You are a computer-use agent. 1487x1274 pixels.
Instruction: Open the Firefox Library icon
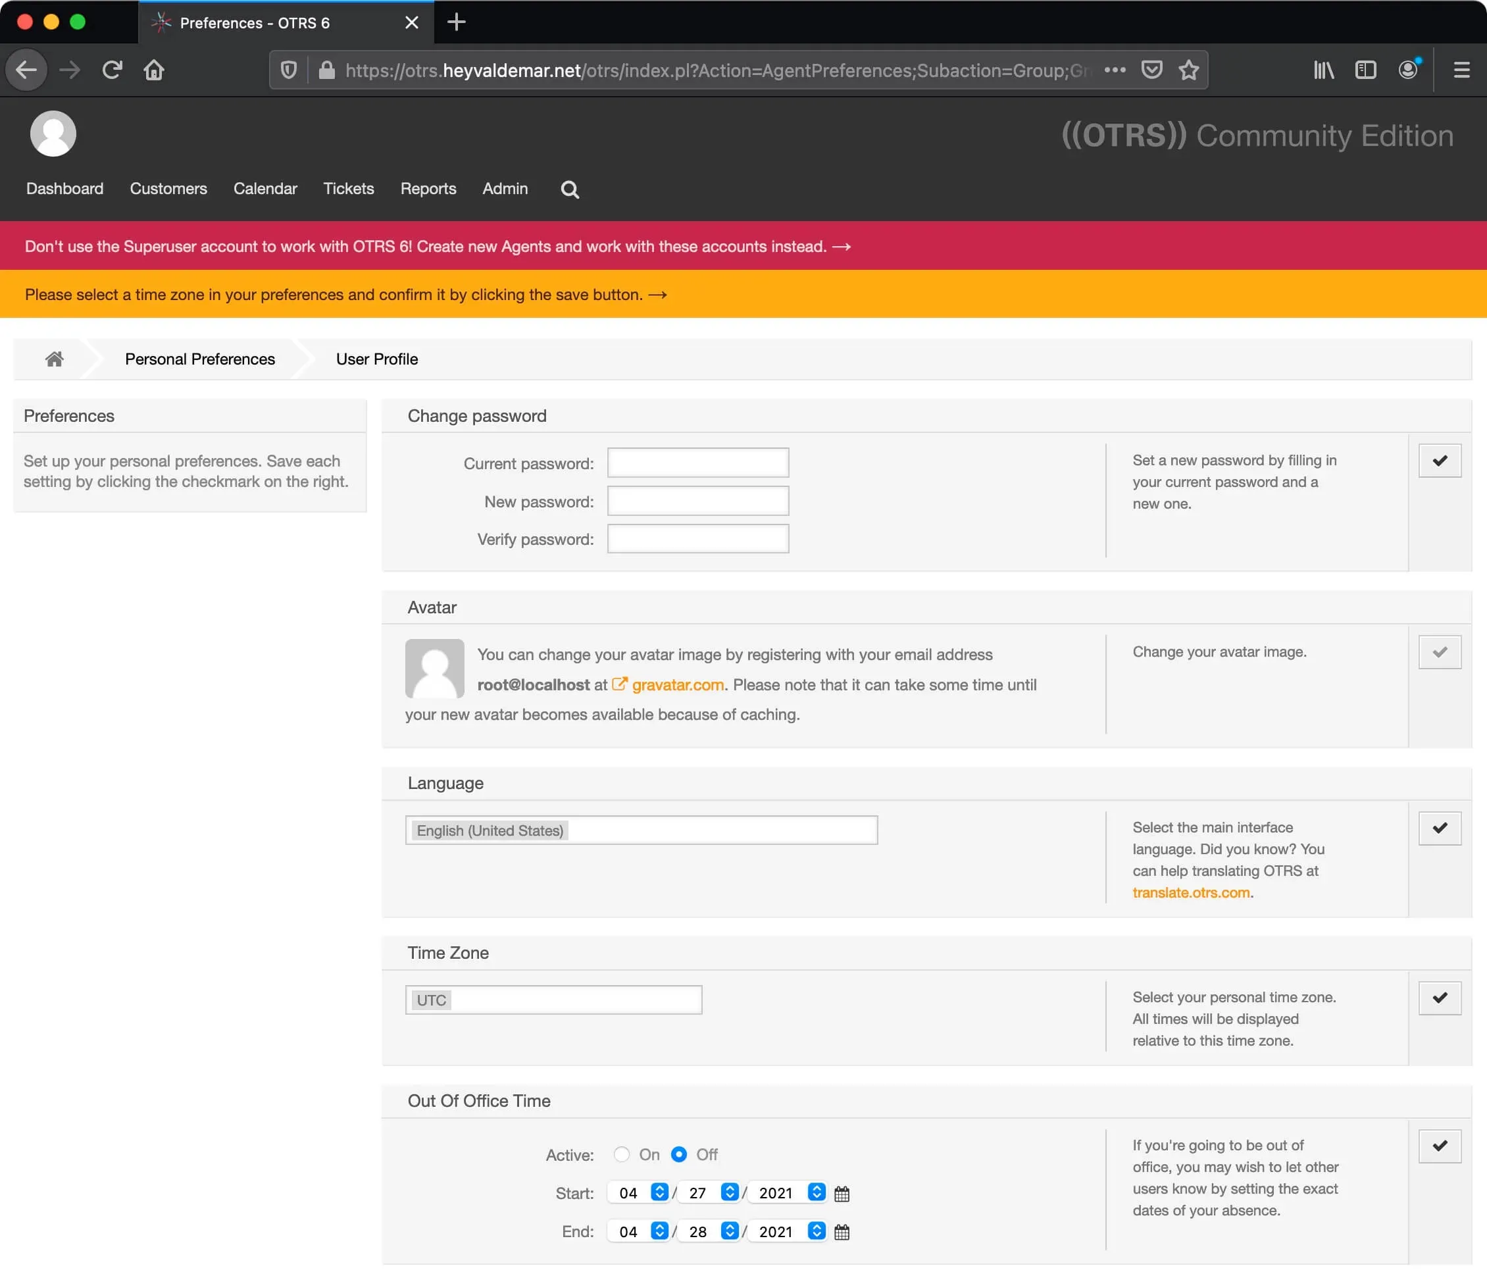tap(1323, 70)
